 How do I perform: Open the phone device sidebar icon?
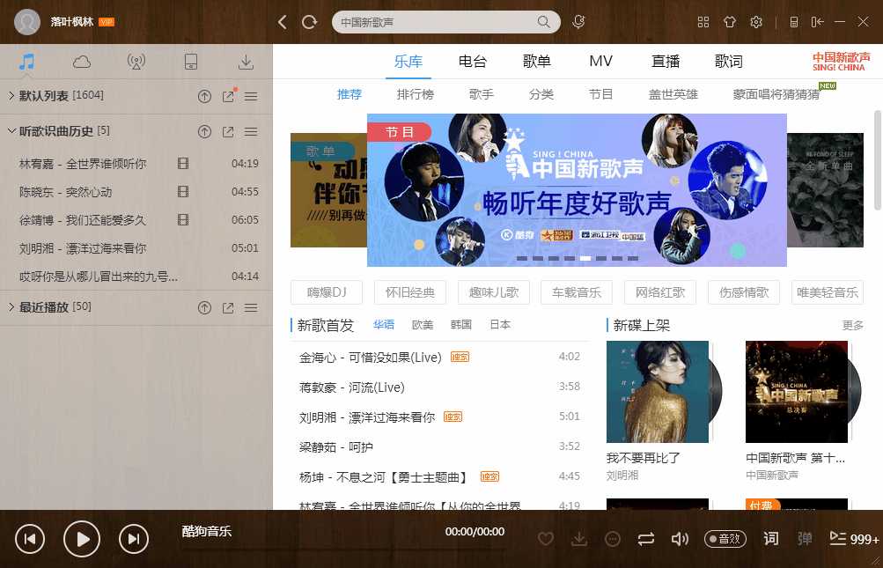click(191, 62)
